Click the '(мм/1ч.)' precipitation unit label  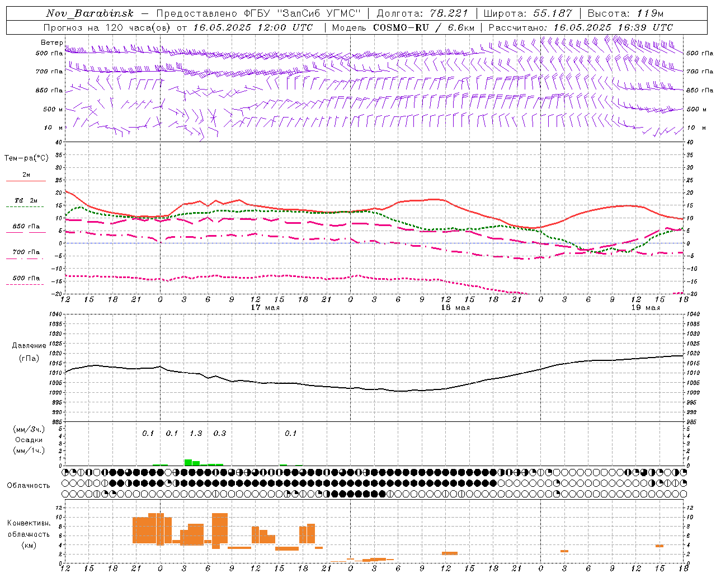(x=29, y=450)
